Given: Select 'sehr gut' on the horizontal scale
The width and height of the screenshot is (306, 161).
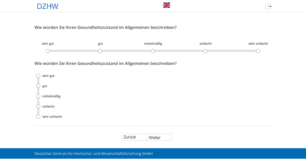Looking at the screenshot, I should click(x=48, y=51).
